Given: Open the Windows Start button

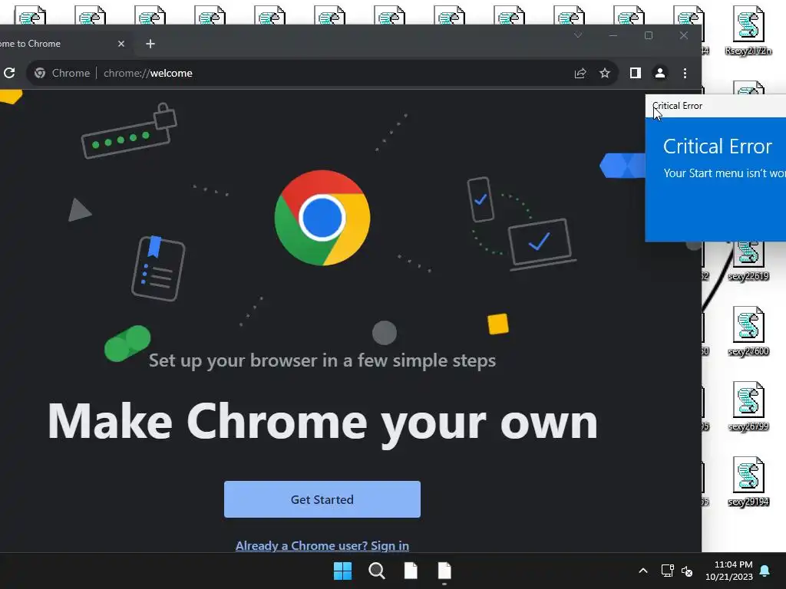Looking at the screenshot, I should [x=343, y=571].
